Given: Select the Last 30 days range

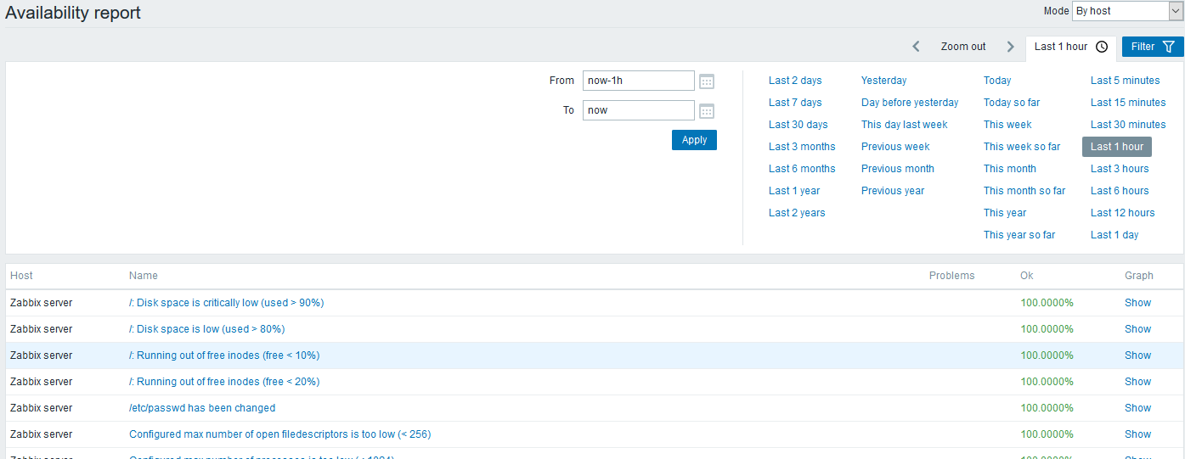Looking at the screenshot, I should pyautogui.click(x=798, y=125).
